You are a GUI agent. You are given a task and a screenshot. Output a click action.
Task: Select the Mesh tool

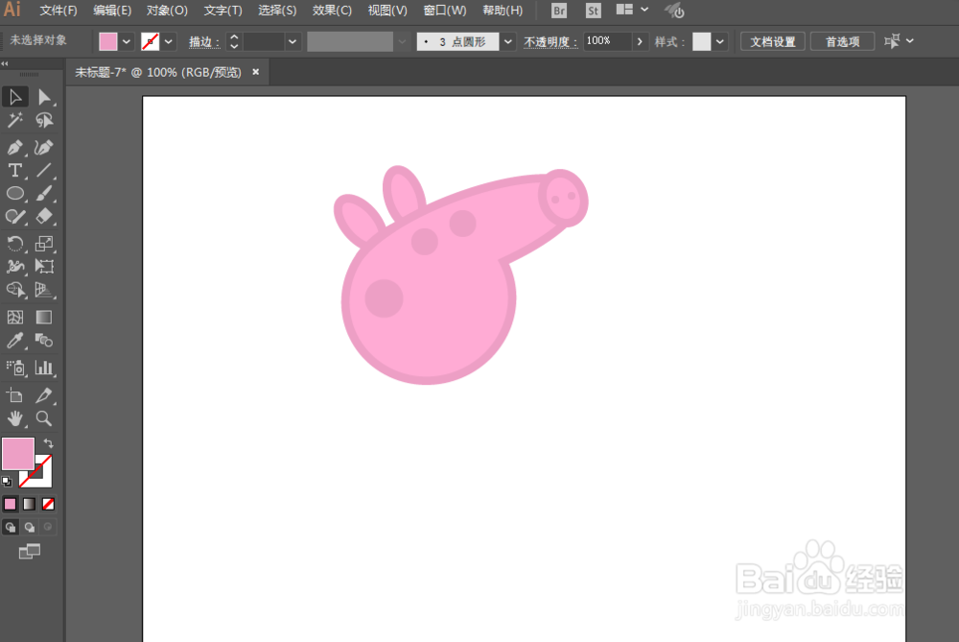(x=14, y=317)
